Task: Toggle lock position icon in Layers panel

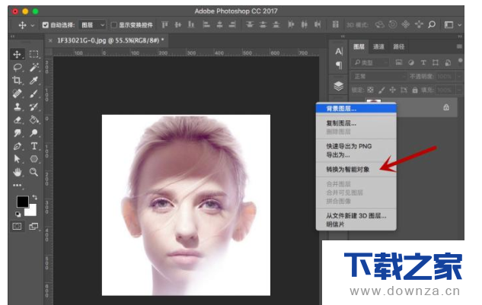Action: 393,90
